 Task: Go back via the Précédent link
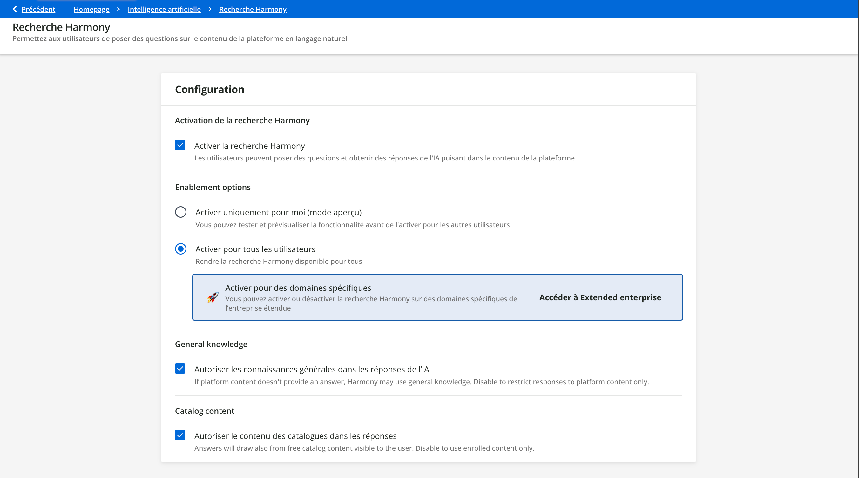[38, 9]
